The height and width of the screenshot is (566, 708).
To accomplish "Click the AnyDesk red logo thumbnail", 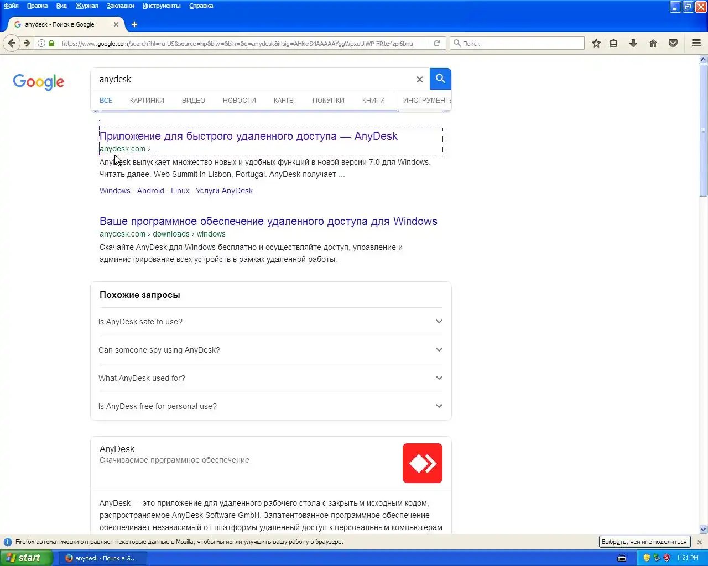I will click(423, 463).
